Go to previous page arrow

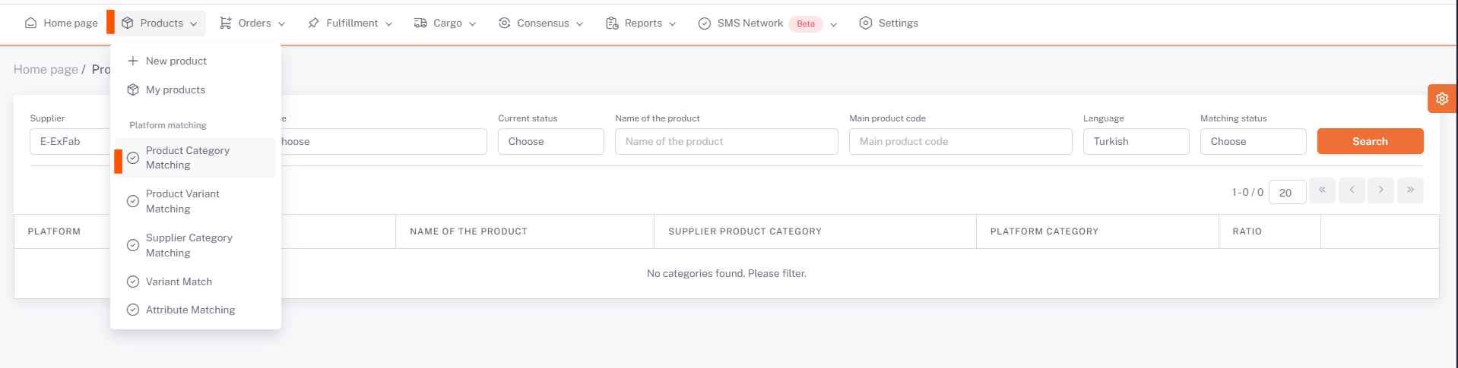(1352, 190)
